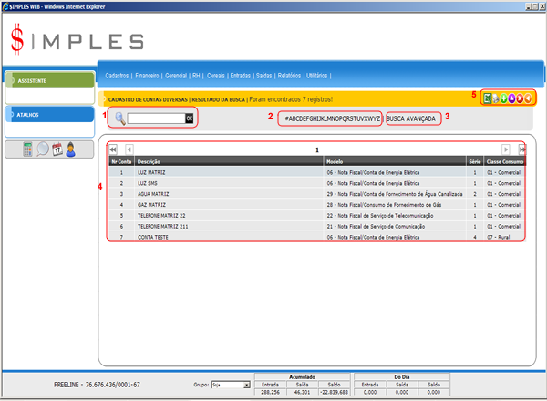Click the printer icon in the yellow bar
This screenshot has width=547, height=401.
click(x=497, y=98)
